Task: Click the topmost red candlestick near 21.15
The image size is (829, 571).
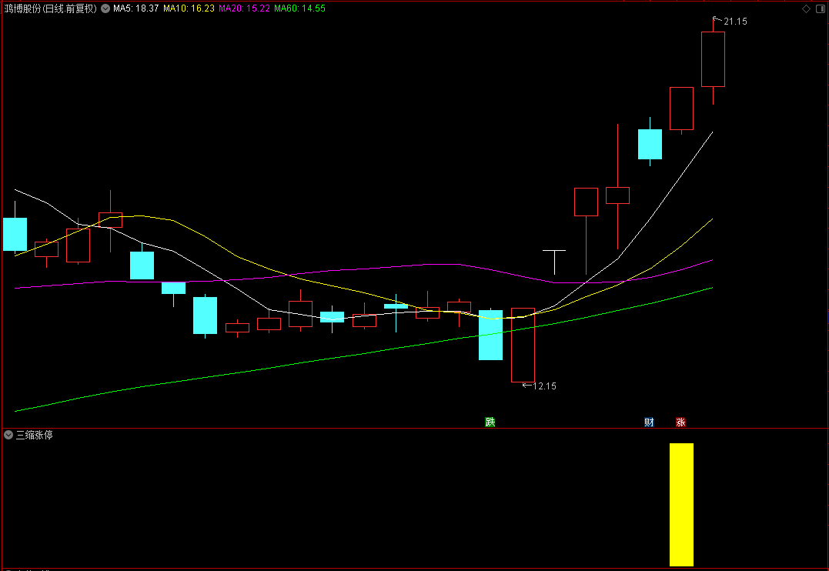Action: (x=714, y=59)
